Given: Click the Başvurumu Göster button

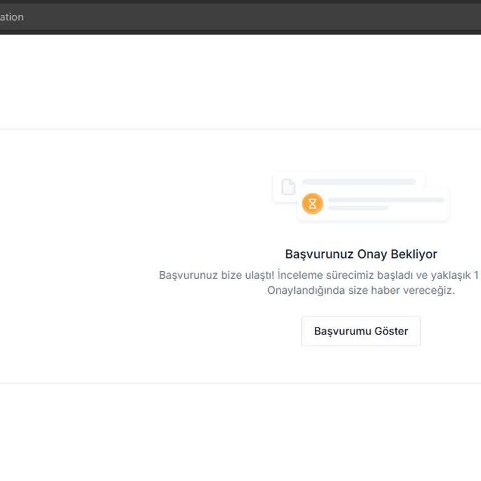Looking at the screenshot, I should [361, 331].
